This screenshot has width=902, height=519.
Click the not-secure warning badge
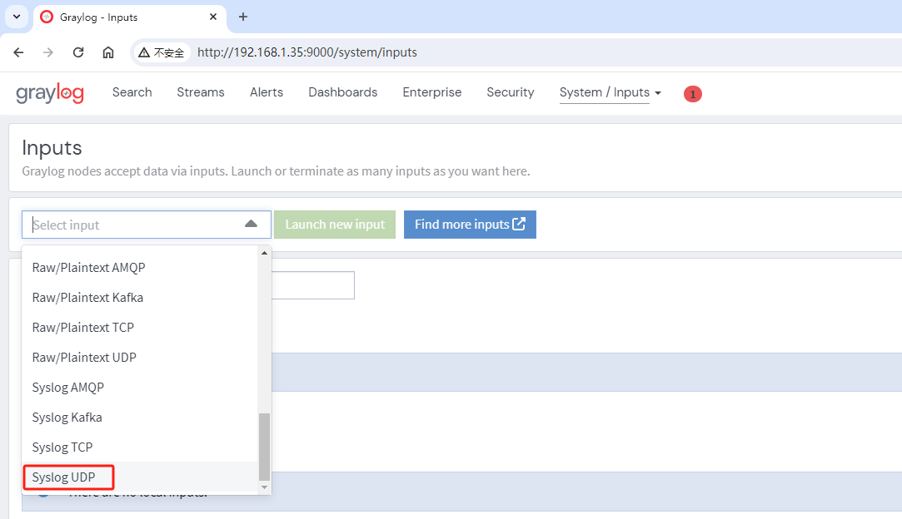pyautogui.click(x=162, y=52)
